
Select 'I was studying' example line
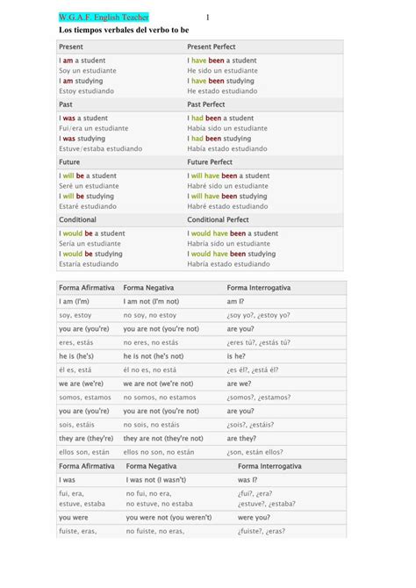coord(82,139)
